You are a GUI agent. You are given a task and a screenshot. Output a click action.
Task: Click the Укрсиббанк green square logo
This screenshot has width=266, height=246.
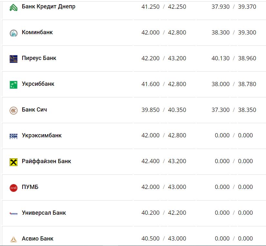point(13,84)
